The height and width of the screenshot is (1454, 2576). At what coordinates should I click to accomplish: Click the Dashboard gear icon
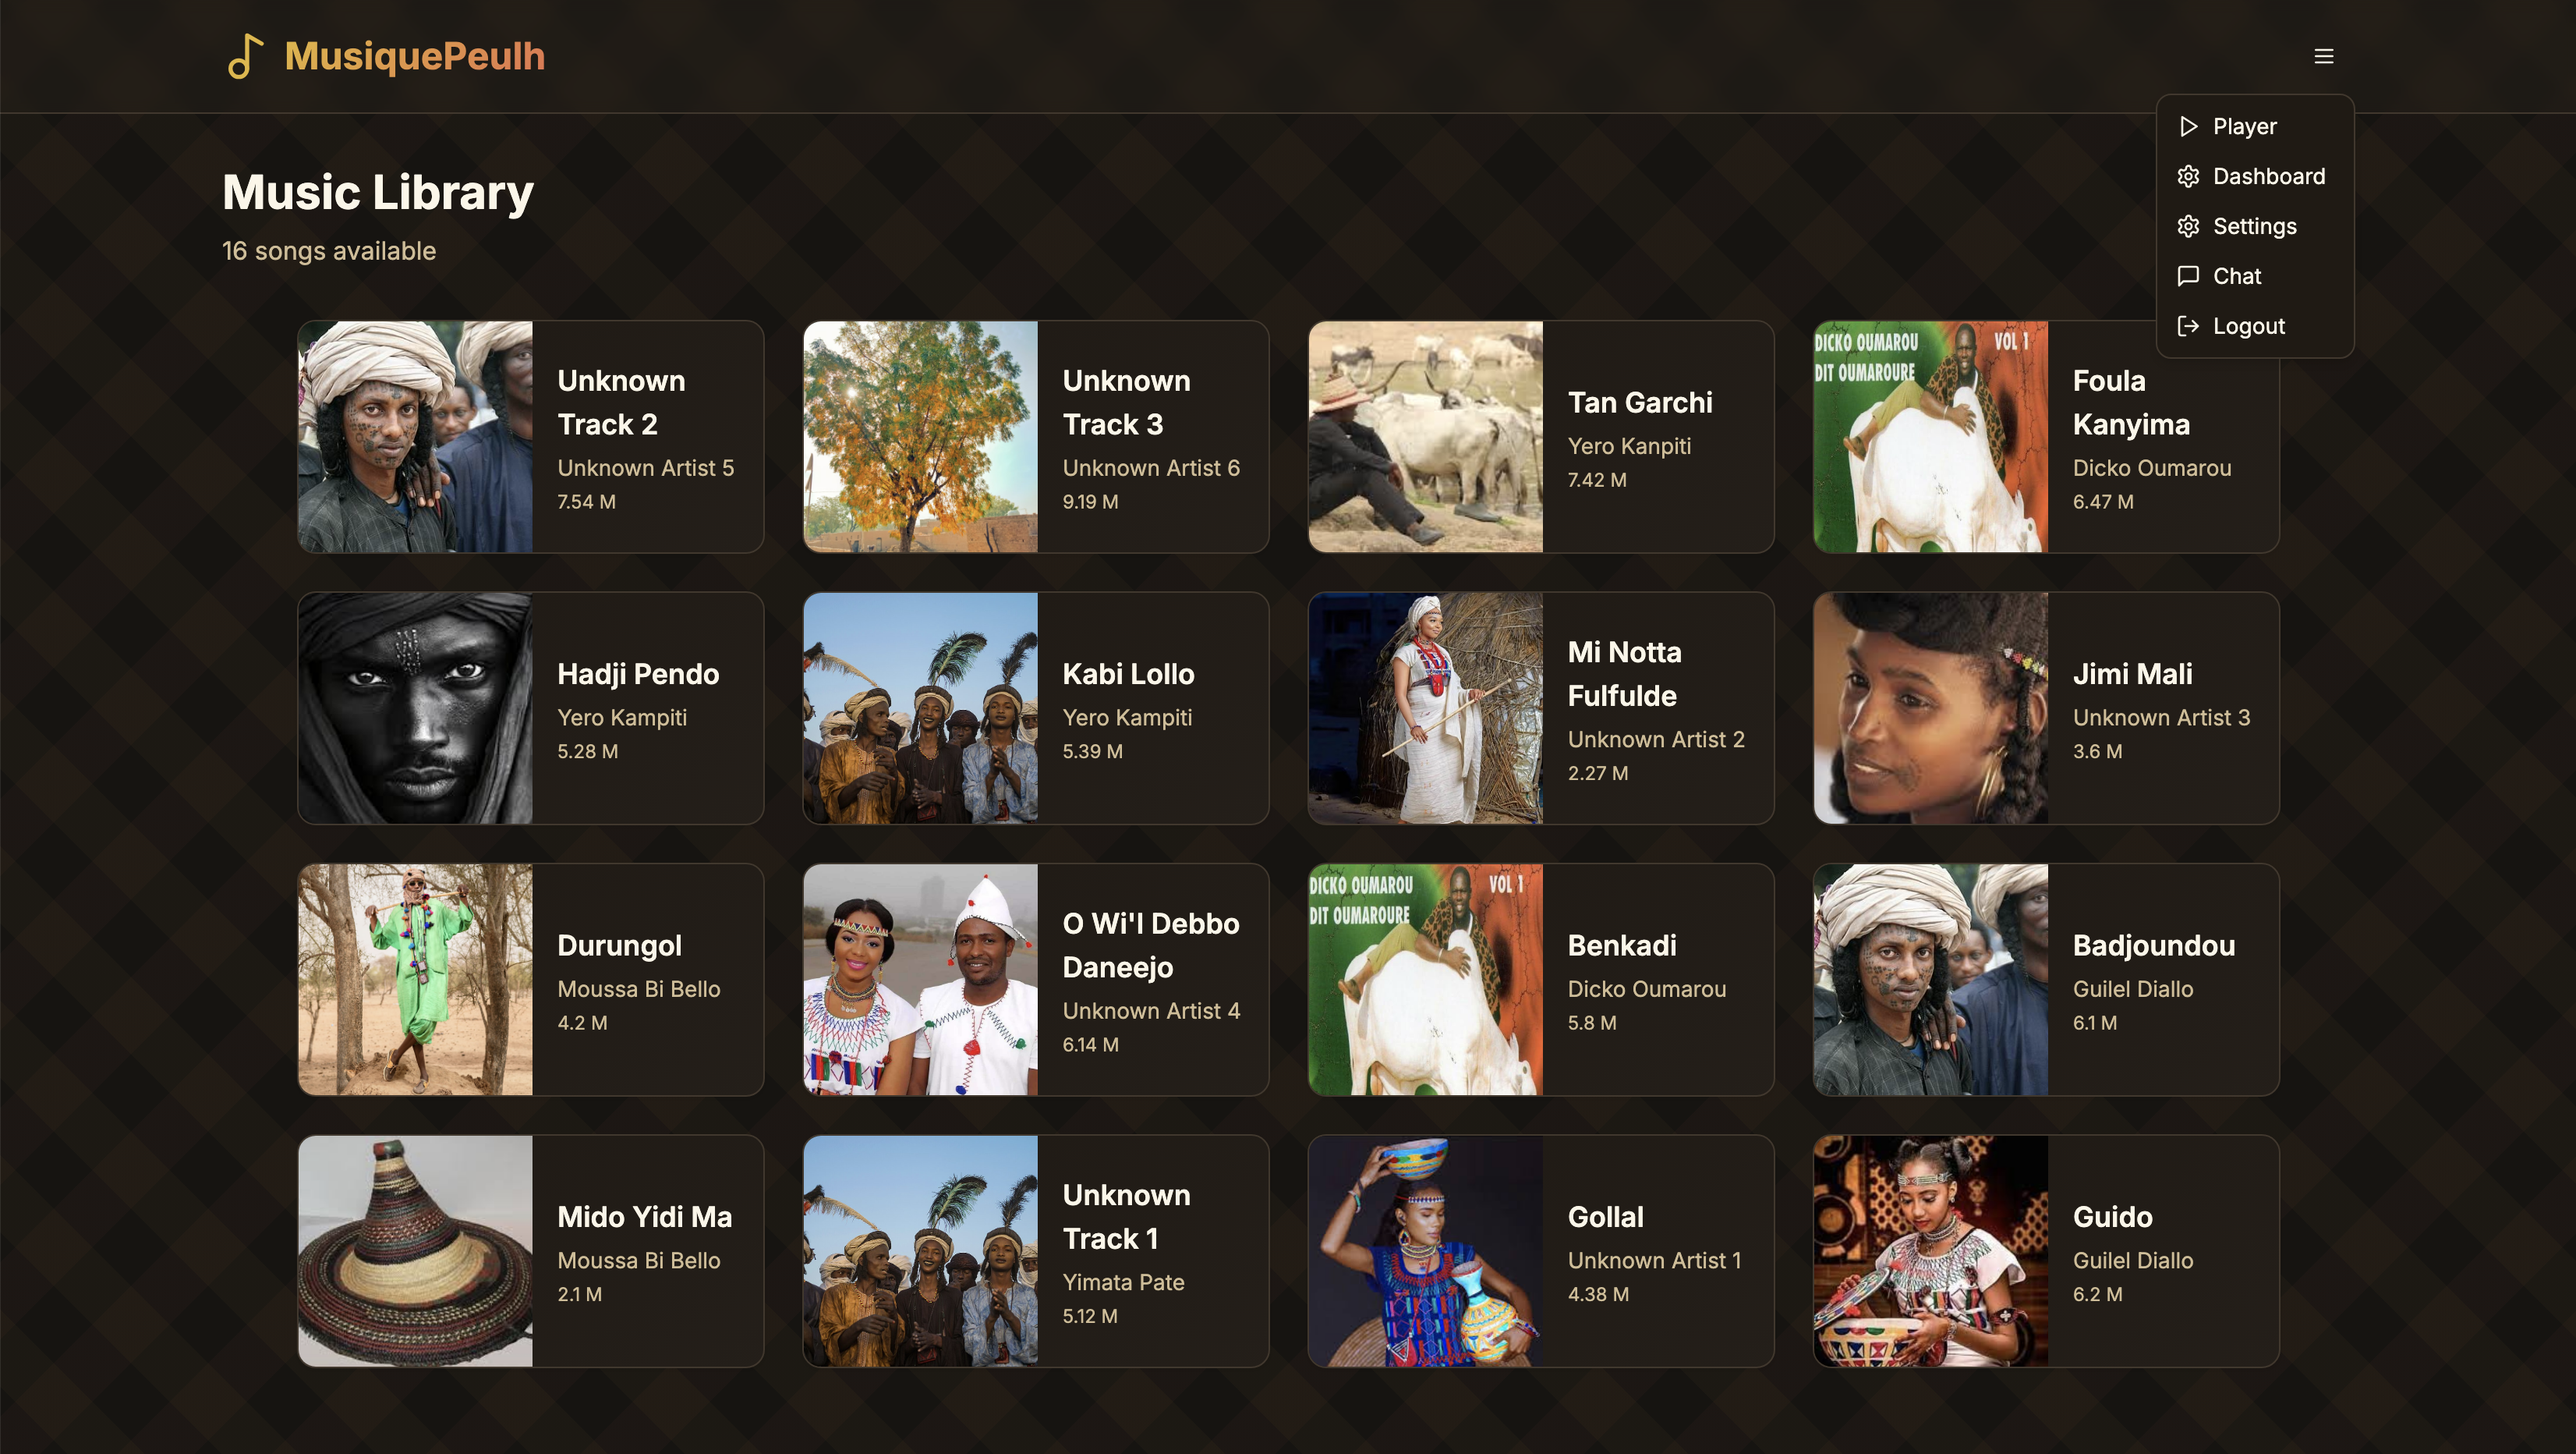(x=2188, y=176)
